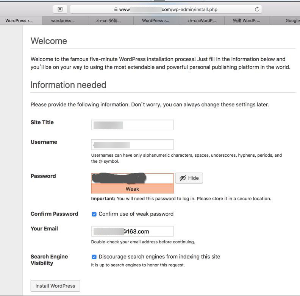Reload the page with the refresh icon

coord(257,9)
